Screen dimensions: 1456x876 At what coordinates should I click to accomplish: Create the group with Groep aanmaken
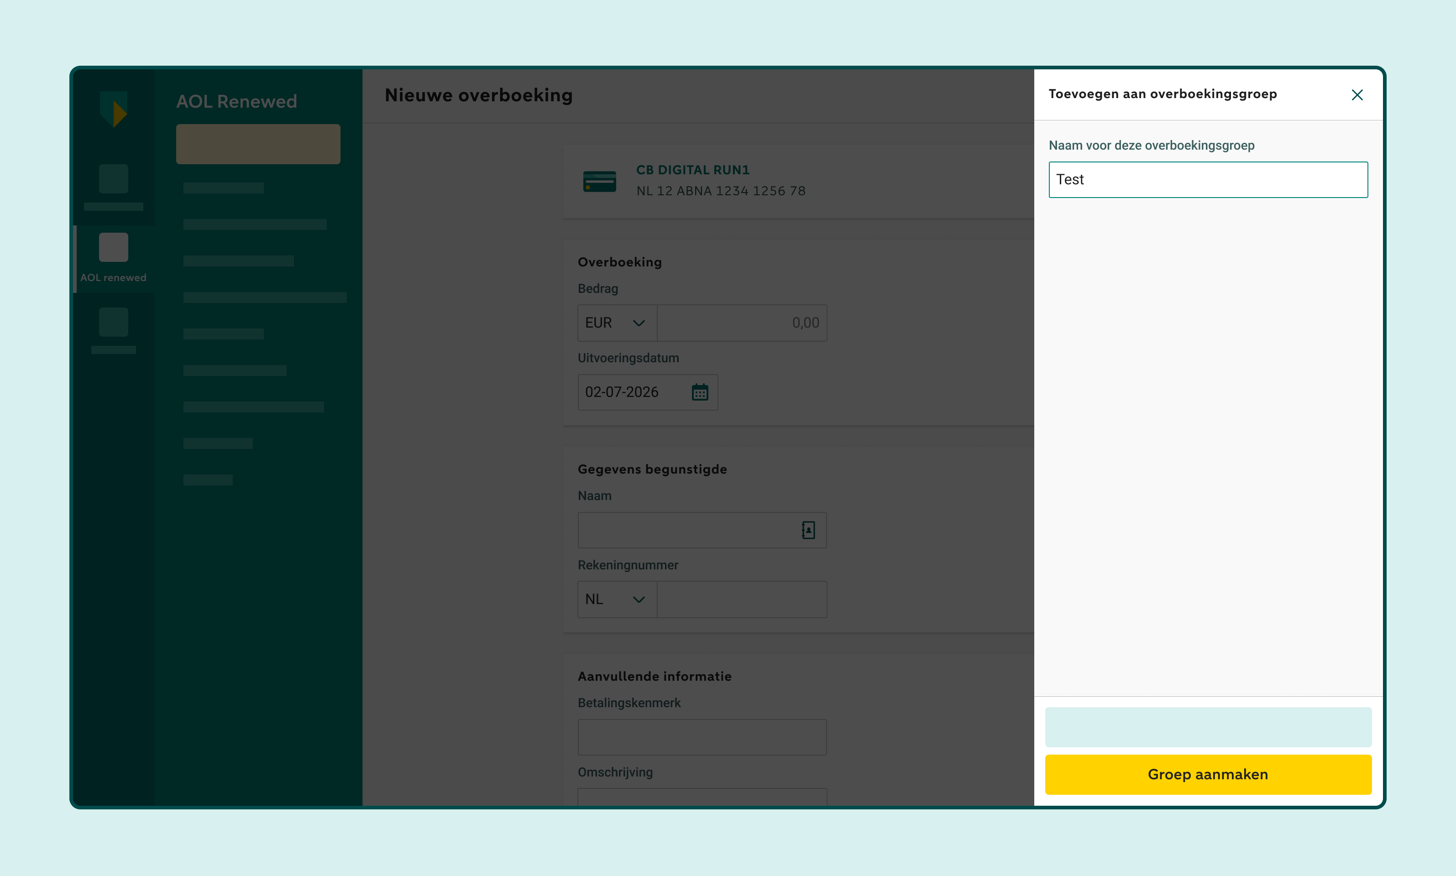1208,774
